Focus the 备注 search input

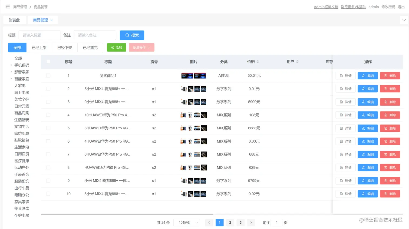click(x=95, y=35)
